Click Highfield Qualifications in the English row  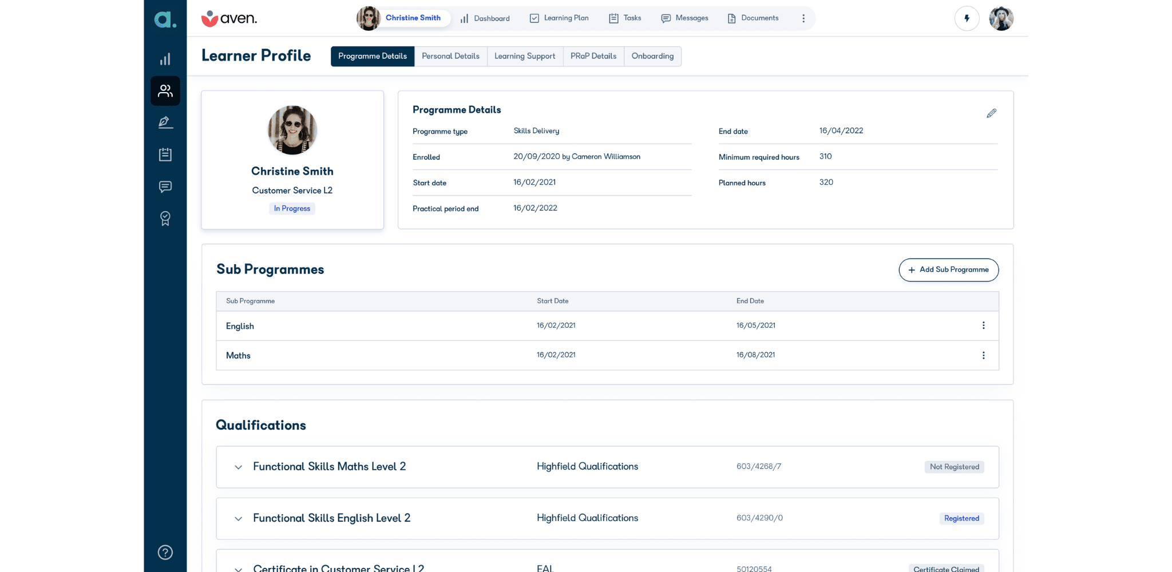pos(588,518)
